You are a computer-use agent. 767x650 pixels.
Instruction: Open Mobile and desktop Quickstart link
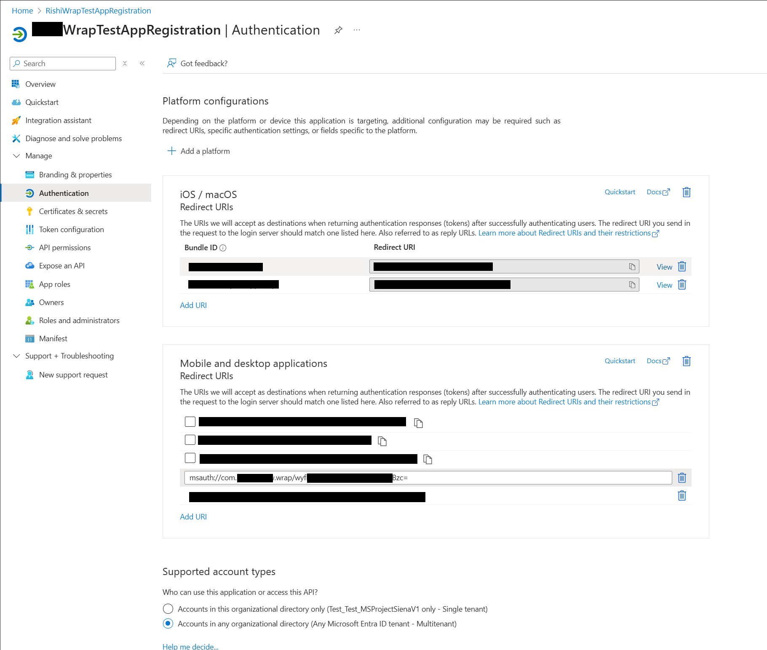click(x=620, y=361)
